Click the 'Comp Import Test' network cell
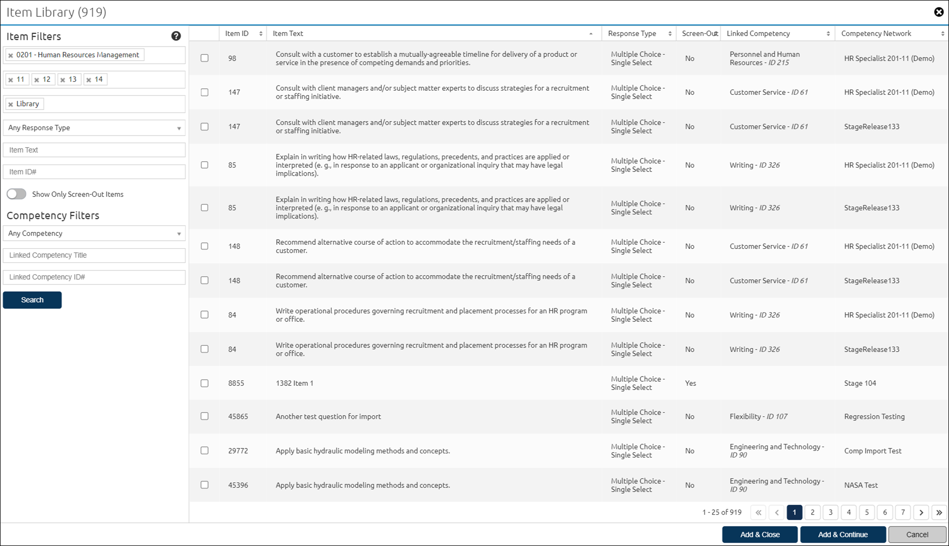The width and height of the screenshot is (949, 546). [x=873, y=451]
